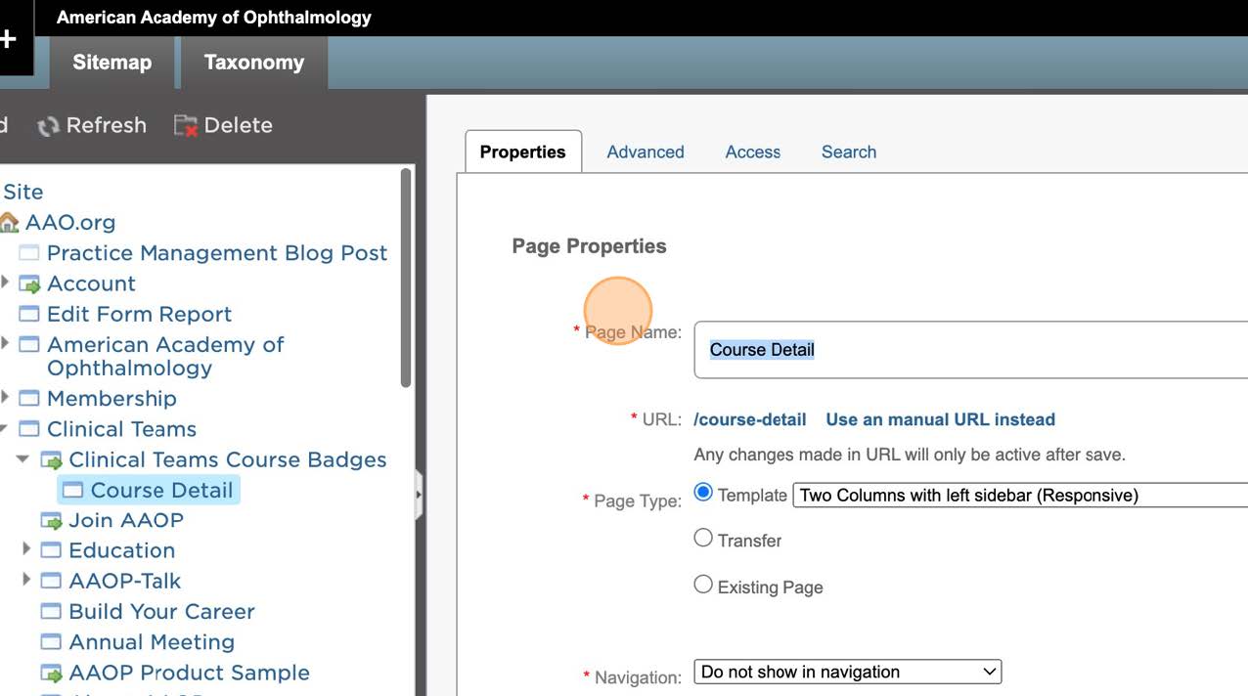Image resolution: width=1248 pixels, height=696 pixels.
Task: Select Edit Form Report in tree
Action: click(140, 315)
